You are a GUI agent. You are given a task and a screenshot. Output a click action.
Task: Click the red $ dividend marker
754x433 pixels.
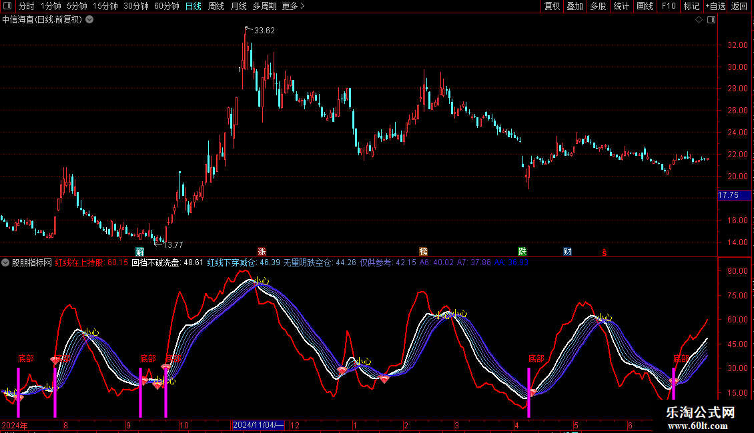point(605,252)
